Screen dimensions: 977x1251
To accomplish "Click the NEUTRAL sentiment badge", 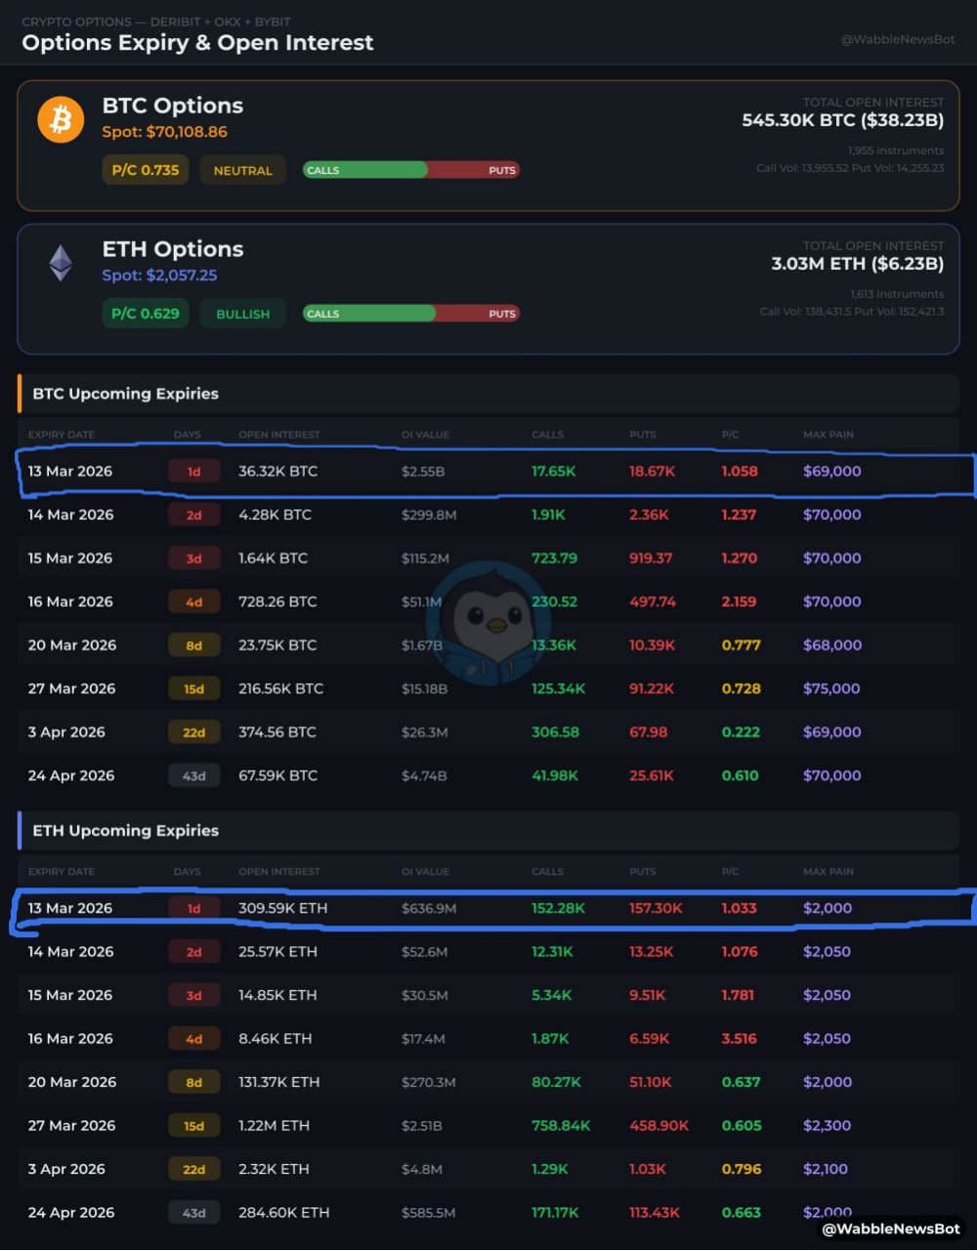I will click(242, 170).
